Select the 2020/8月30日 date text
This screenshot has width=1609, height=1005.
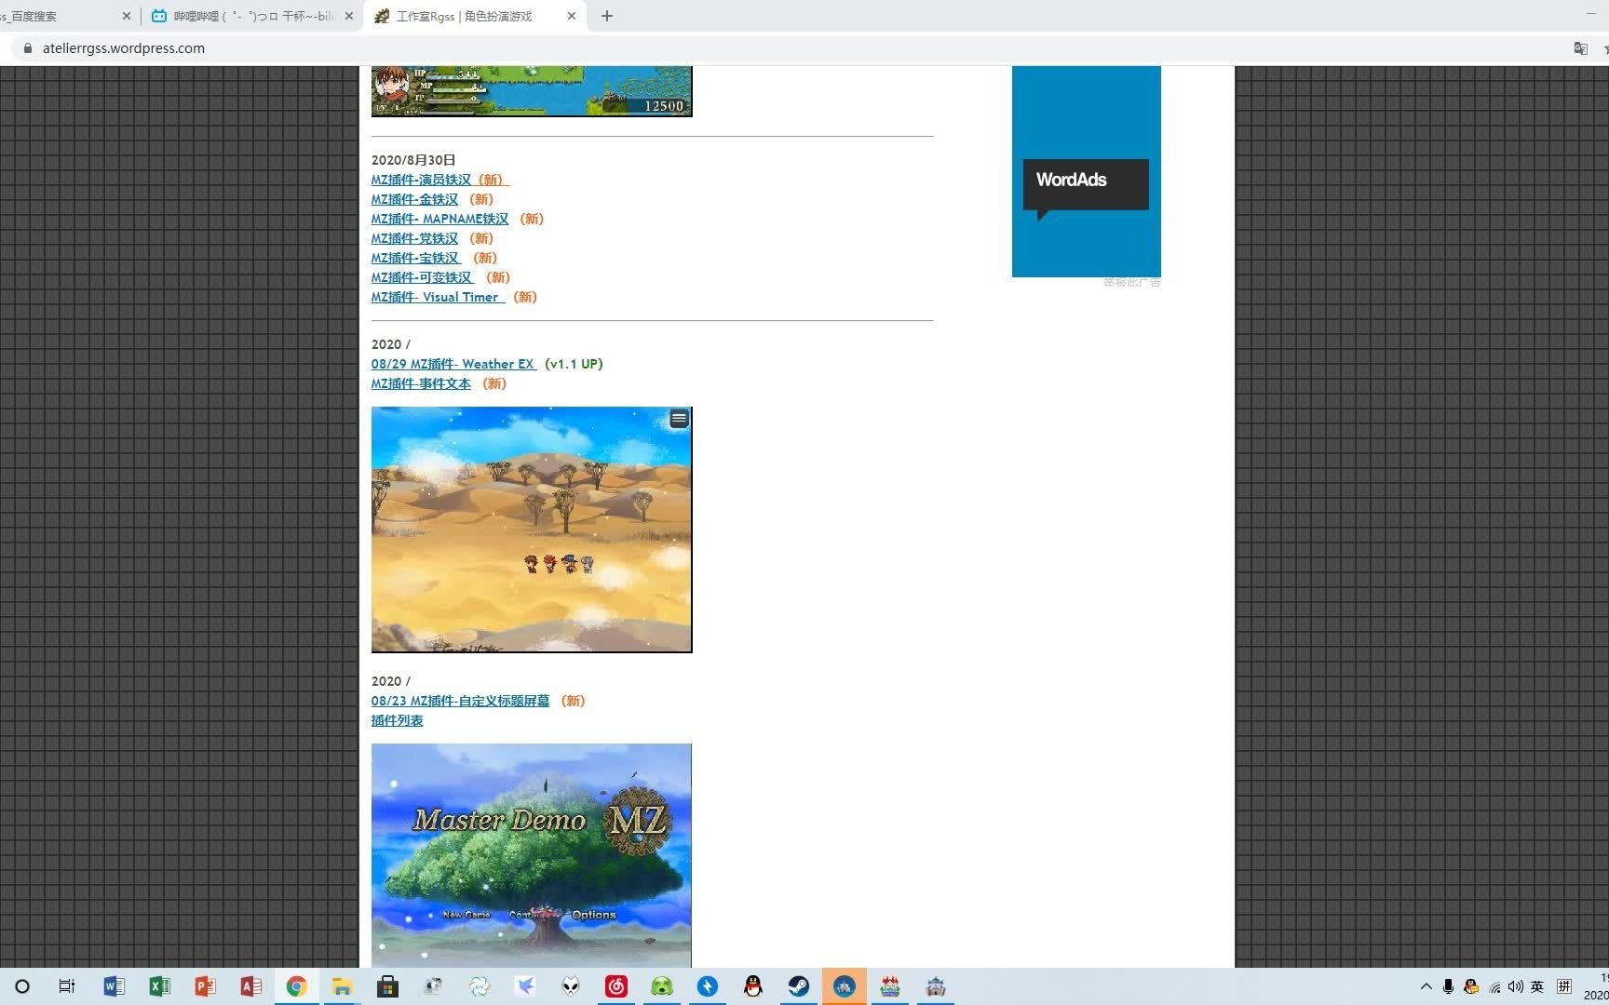[413, 160]
